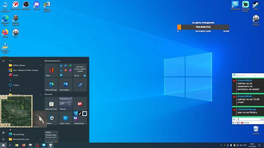Viewport: 264px width, 148px height.
Task: Open the Office tile in Start menu
Action: (51, 70)
